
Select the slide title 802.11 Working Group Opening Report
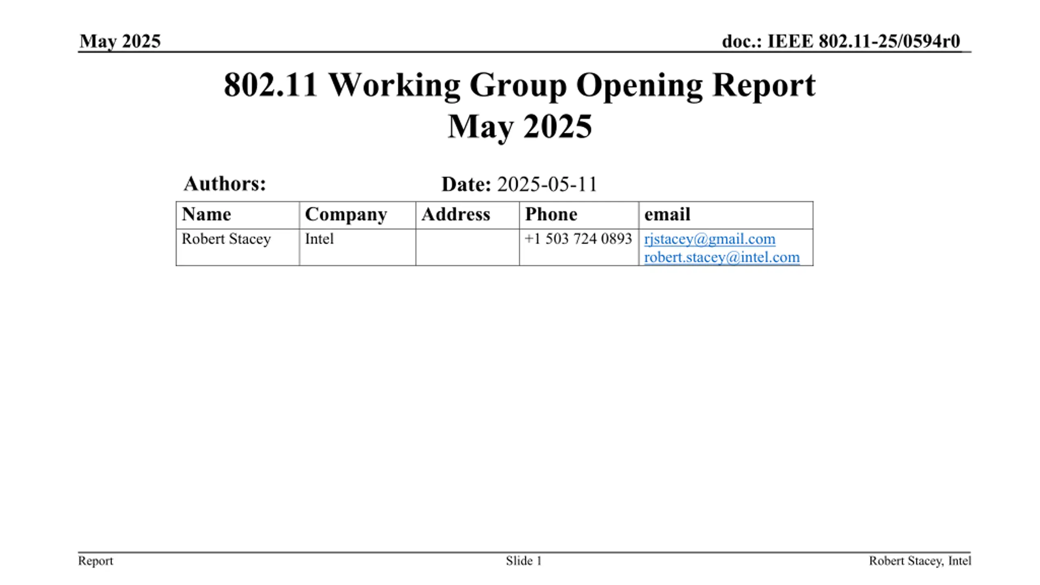[x=520, y=85]
